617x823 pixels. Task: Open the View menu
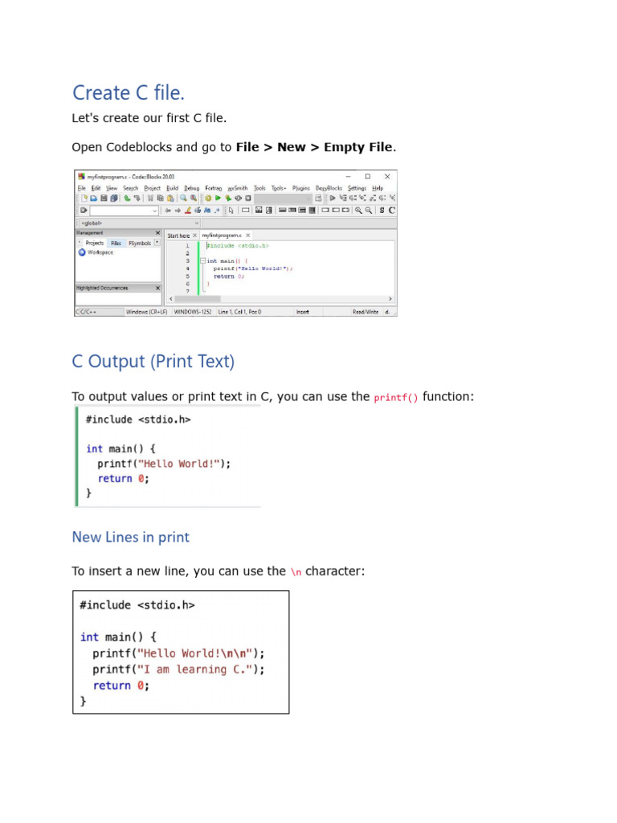coord(112,188)
